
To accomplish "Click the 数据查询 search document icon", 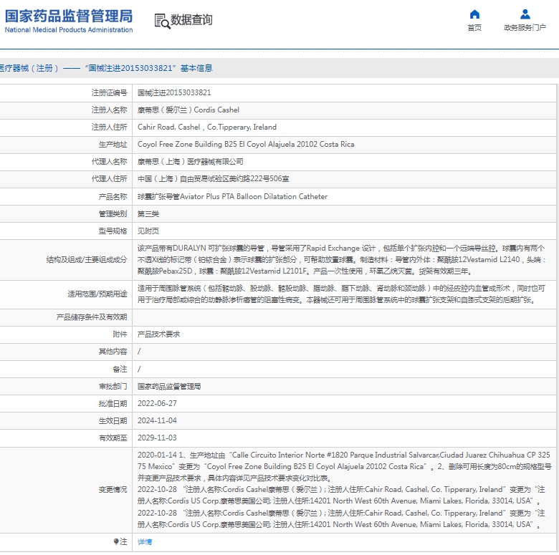I will [x=162, y=21].
